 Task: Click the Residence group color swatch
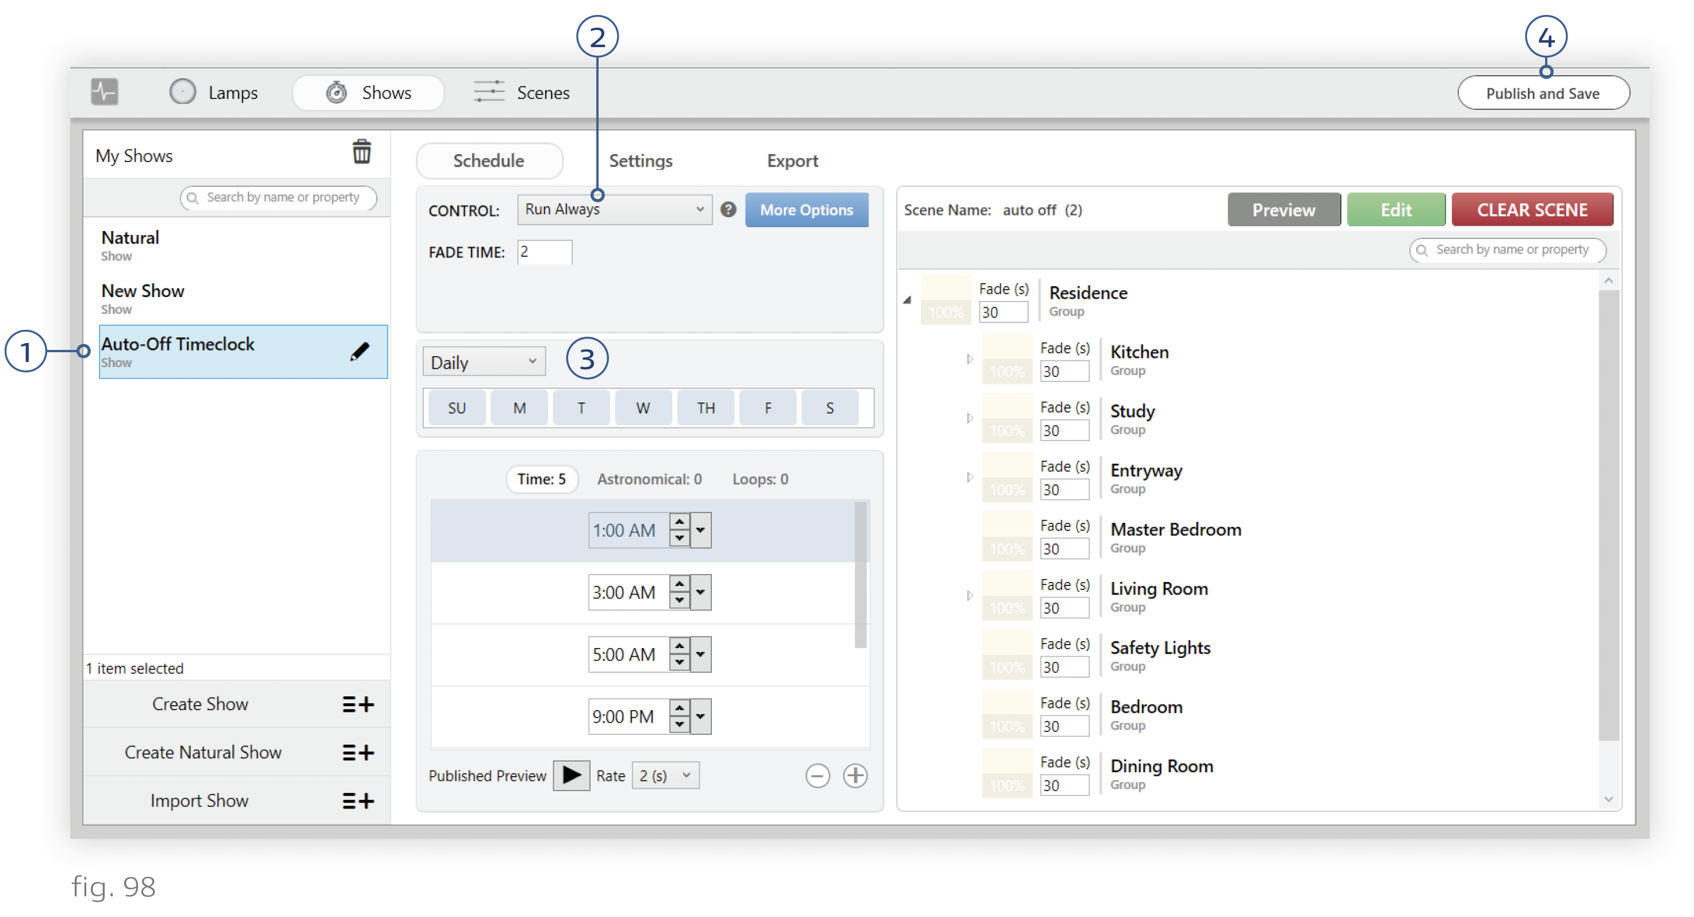click(x=946, y=300)
